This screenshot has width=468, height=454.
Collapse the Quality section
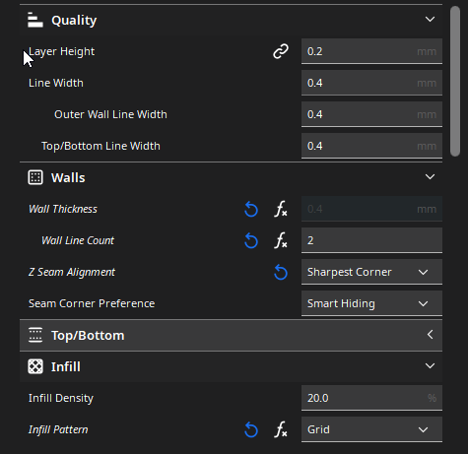pyautogui.click(x=430, y=20)
